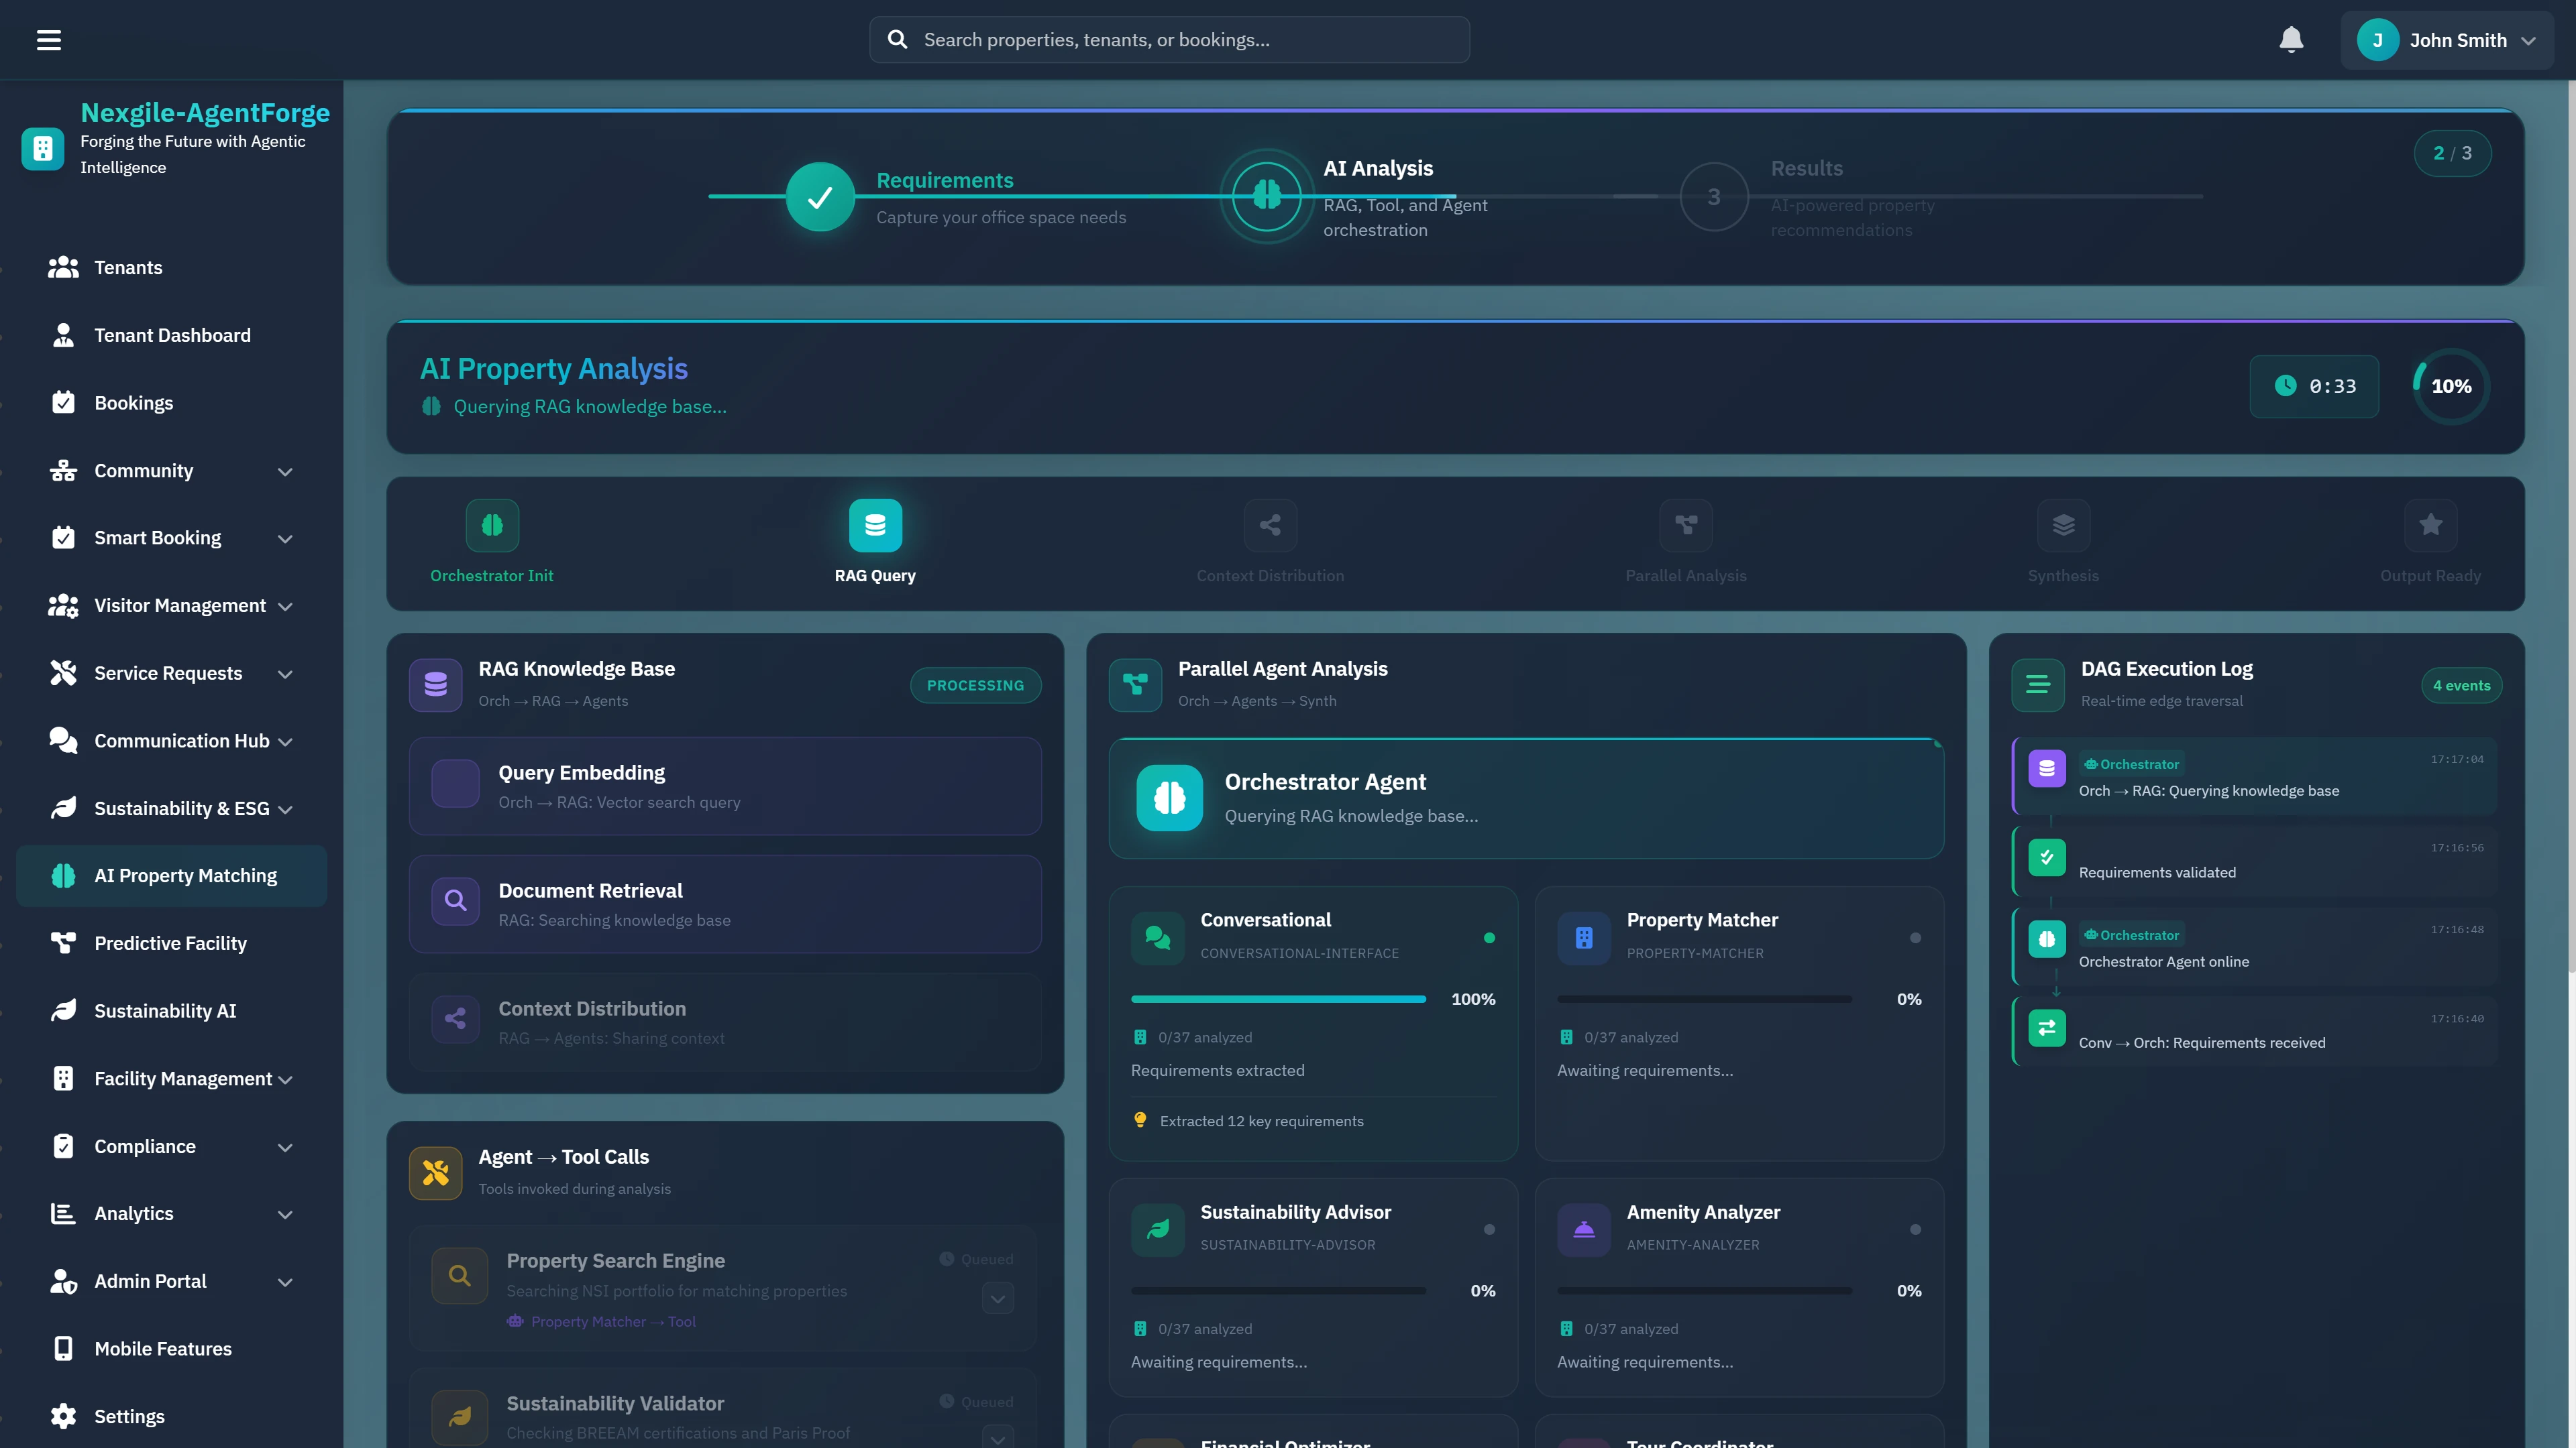Click the 4 events badge
Viewport: 2576px width, 1448px height.
[2461, 684]
